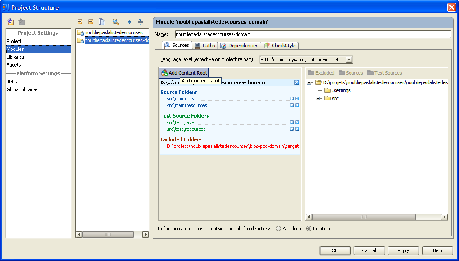Remove the content root with its X icon
Viewport: 459px width, 261px height.
point(297,82)
